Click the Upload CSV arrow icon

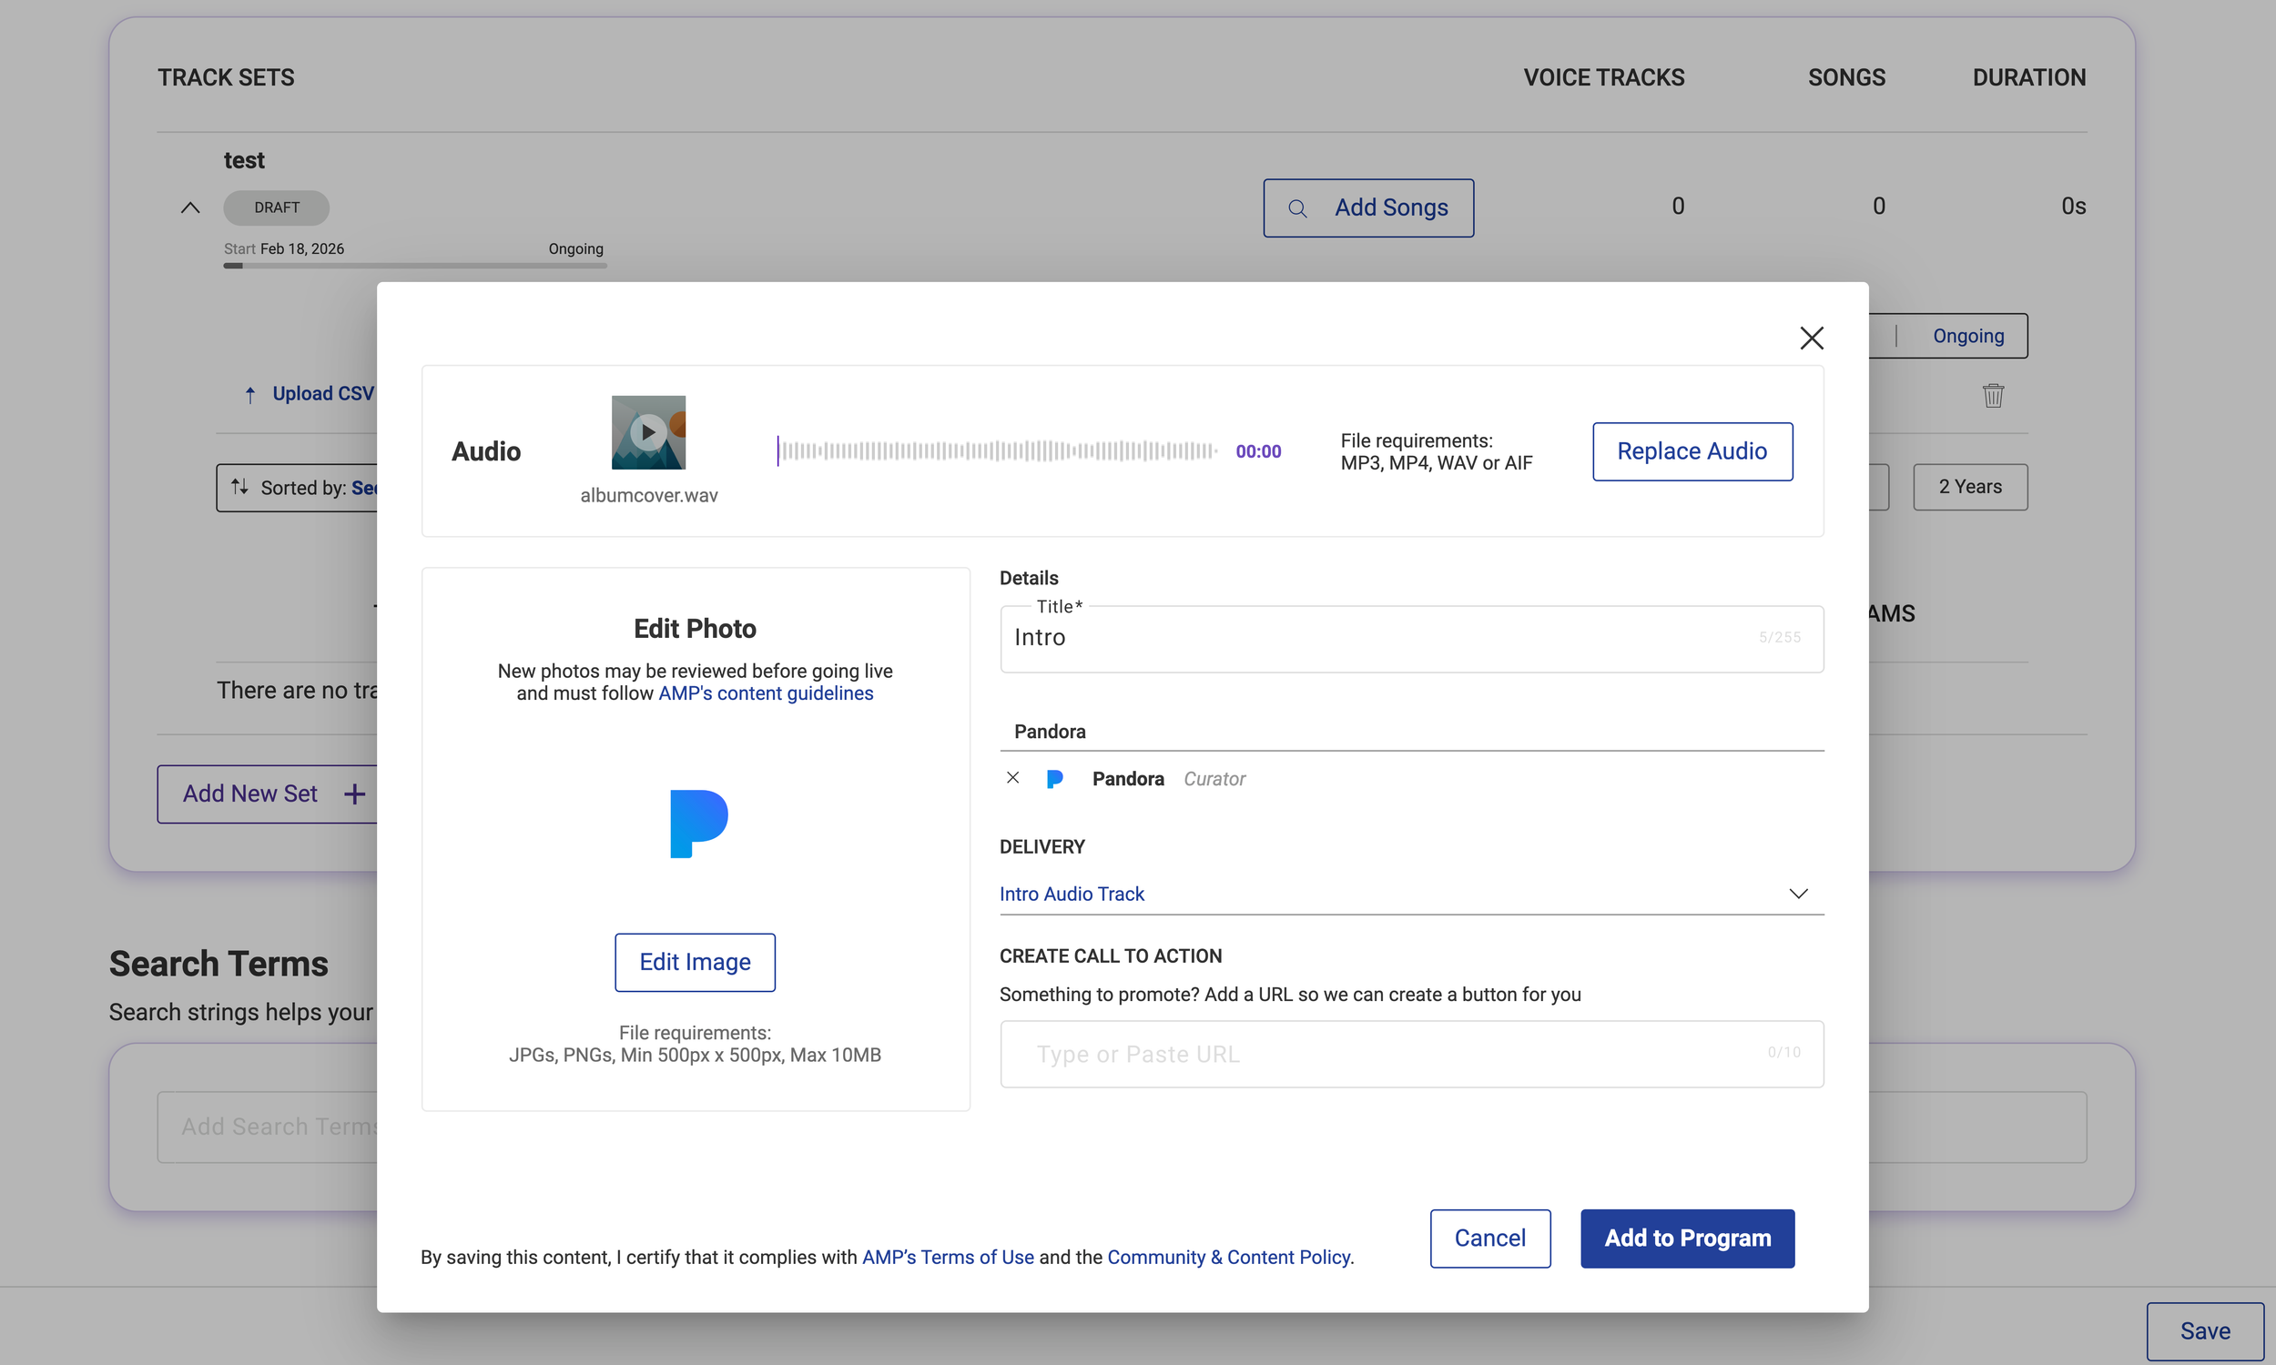tap(250, 395)
